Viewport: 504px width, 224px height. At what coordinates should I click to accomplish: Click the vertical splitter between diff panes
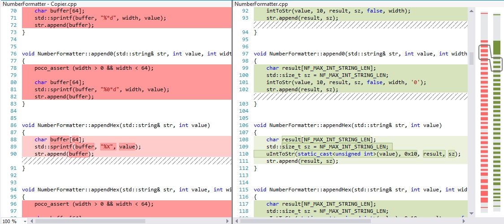point(232,112)
